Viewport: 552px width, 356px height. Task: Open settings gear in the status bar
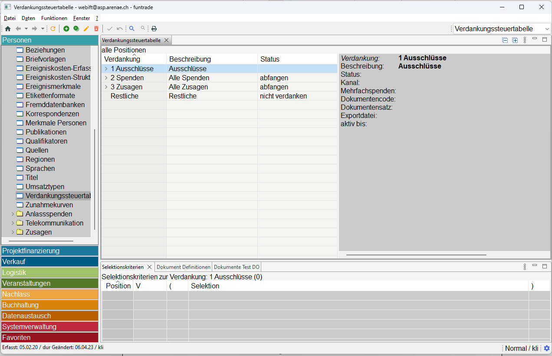coord(547,348)
